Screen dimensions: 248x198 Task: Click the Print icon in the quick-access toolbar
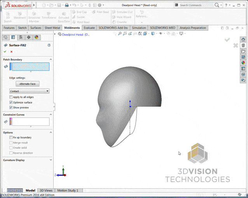67,5
